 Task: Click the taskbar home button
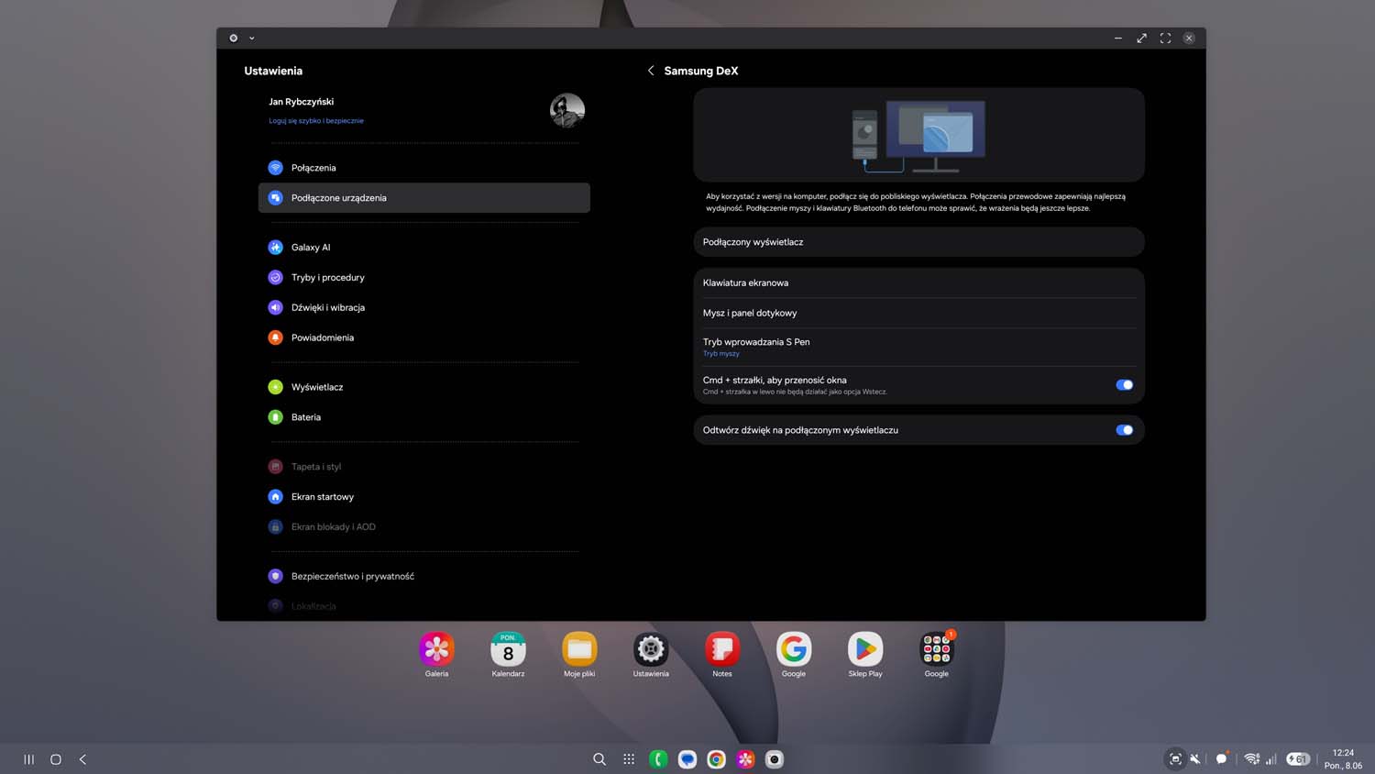(x=56, y=759)
